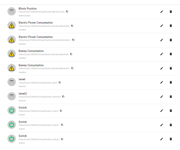Edit the ElectricMeterKWh1 energy item

click(x=162, y=68)
